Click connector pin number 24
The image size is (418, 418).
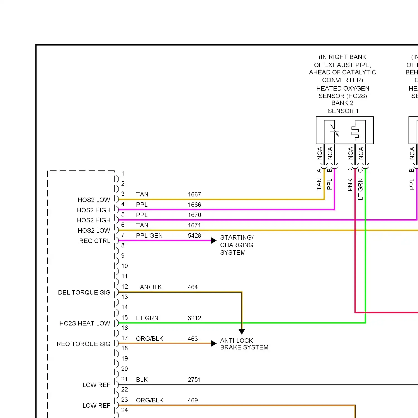(125, 410)
